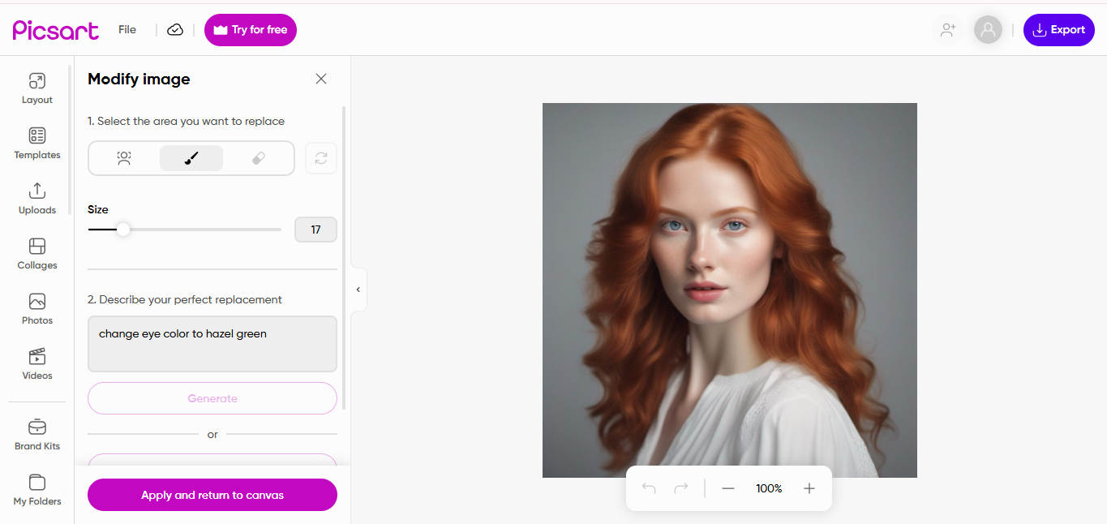The image size is (1107, 524).
Task: Apply and return to canvas
Action: [212, 495]
